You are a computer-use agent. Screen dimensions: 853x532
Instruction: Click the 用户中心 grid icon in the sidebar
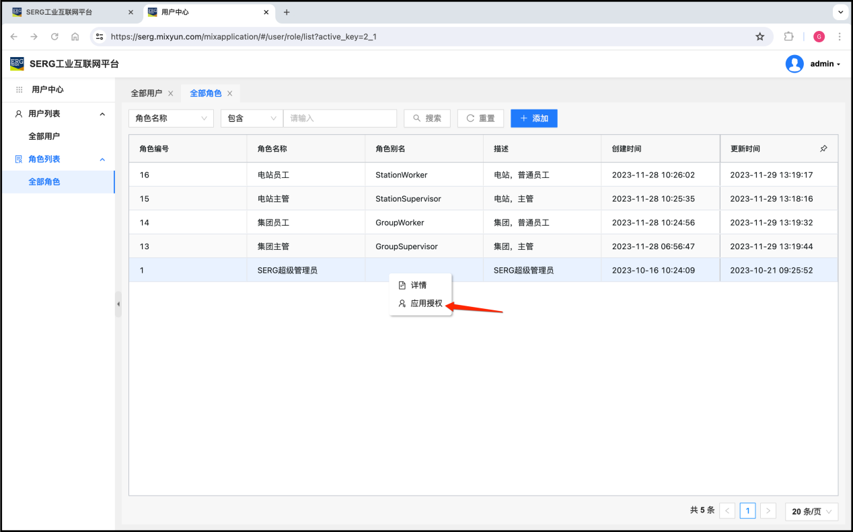pyautogui.click(x=19, y=89)
